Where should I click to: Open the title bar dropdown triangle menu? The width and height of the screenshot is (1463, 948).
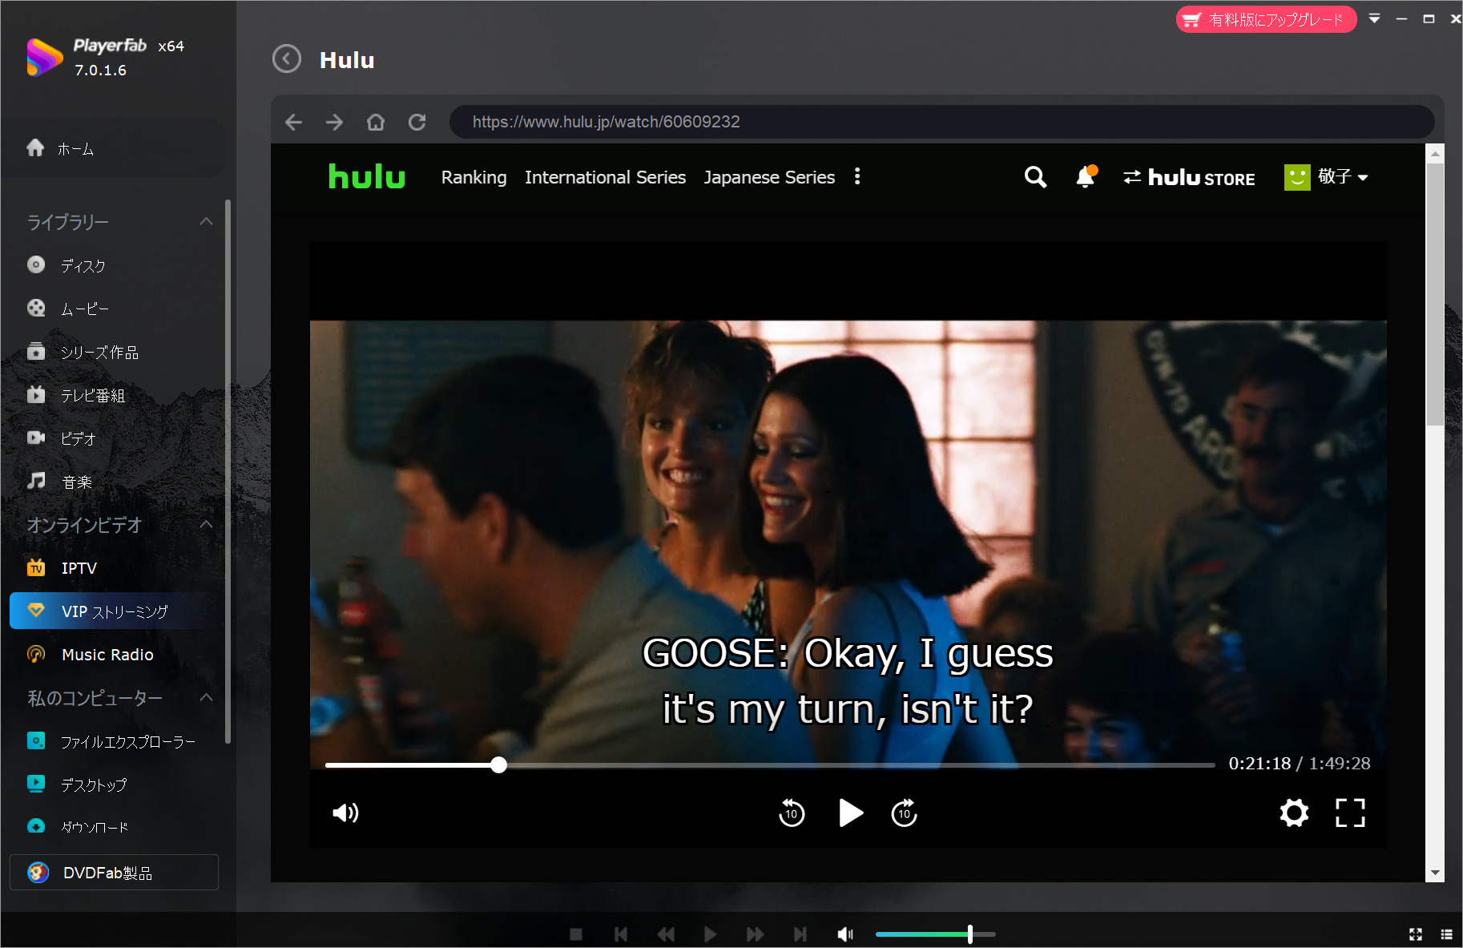point(1374,18)
